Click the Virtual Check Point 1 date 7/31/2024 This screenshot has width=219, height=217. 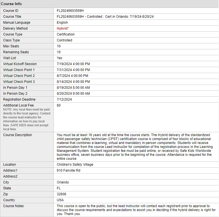(64, 70)
